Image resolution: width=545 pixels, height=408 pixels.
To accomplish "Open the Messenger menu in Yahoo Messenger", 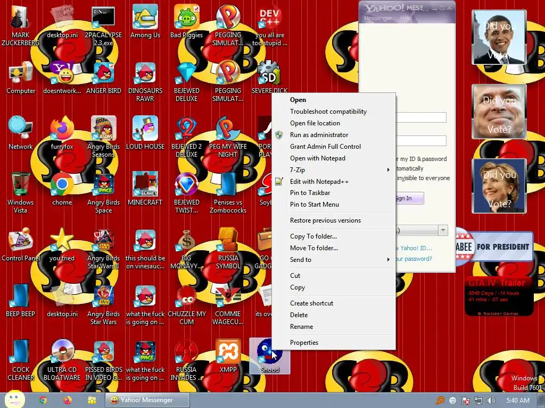I will coord(378,18).
